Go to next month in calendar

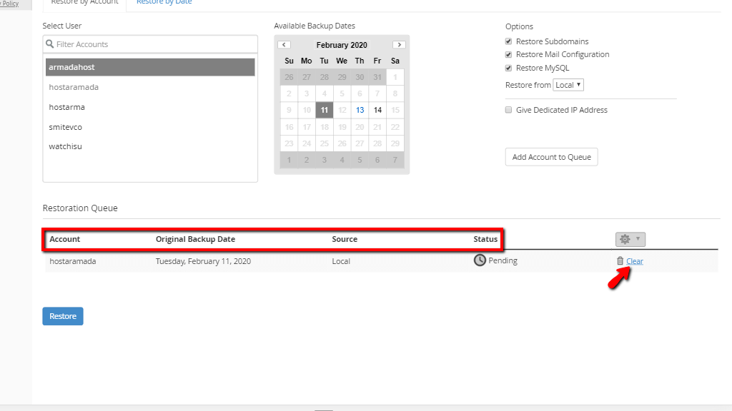399,45
